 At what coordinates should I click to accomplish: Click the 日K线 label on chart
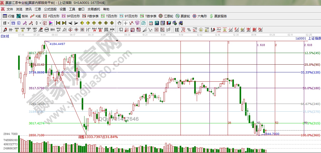(x=5, y=36)
